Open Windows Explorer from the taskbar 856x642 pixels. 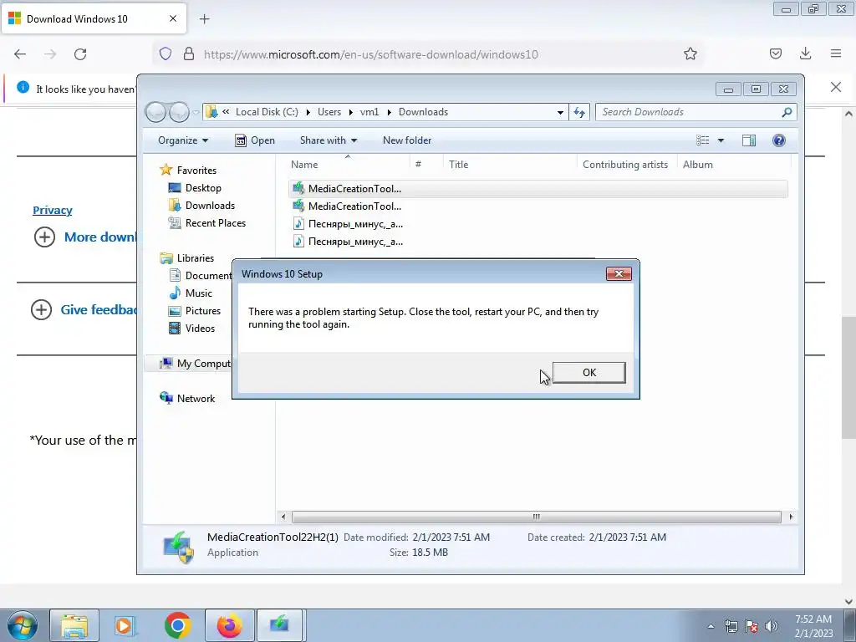[x=74, y=625]
